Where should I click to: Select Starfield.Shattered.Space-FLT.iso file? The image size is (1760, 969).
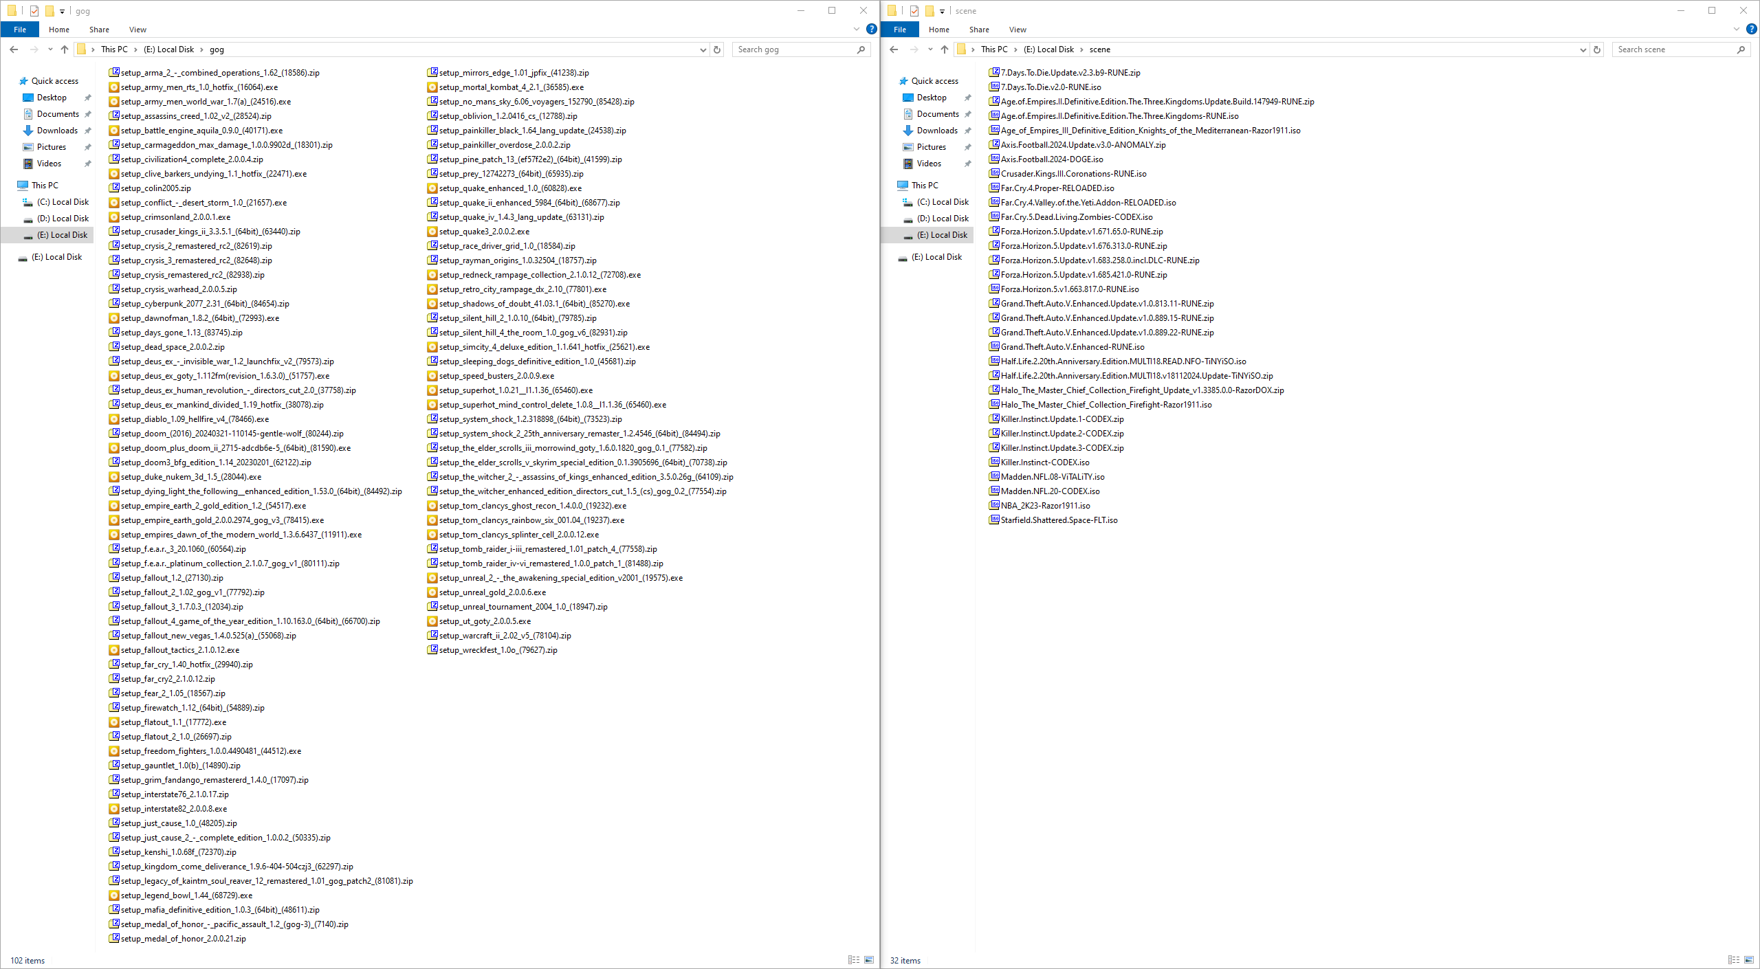1059,520
